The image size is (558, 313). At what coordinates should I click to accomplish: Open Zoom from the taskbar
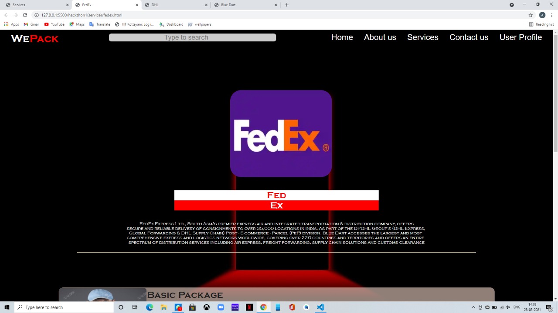click(221, 307)
